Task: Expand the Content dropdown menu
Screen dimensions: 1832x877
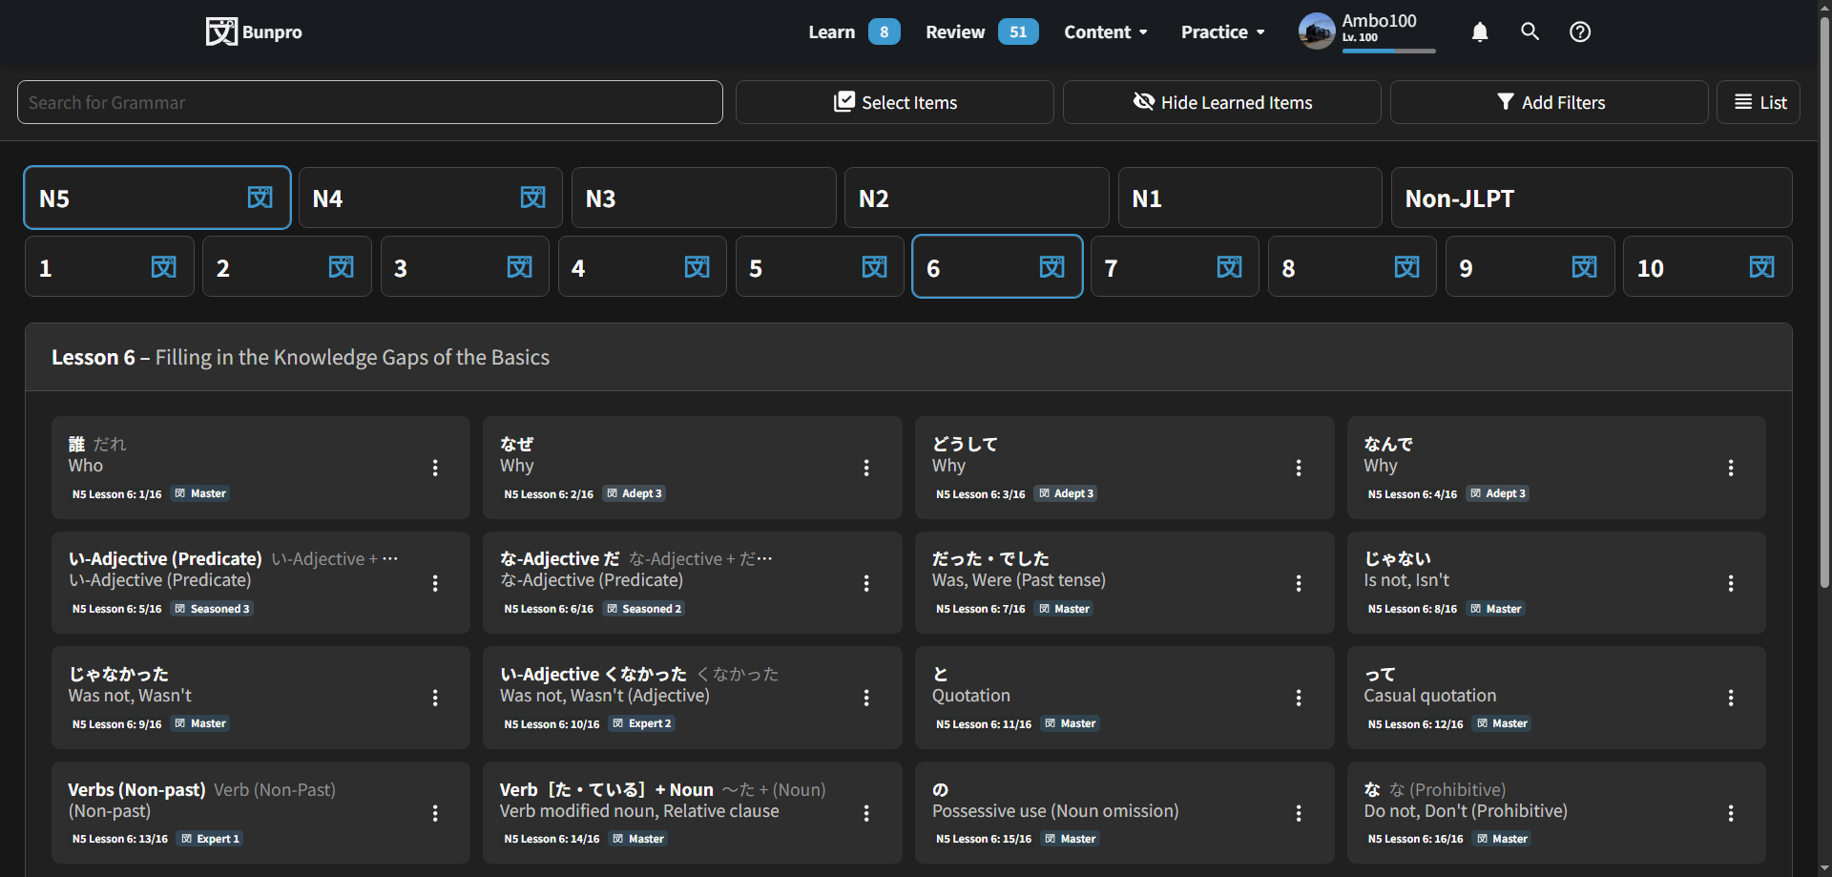Action: point(1105,31)
